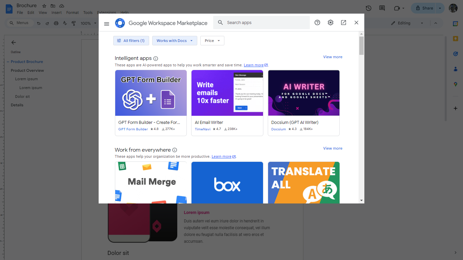463x260 pixels.
Task: Click View more for Intelligent apps
Action: pos(333,57)
